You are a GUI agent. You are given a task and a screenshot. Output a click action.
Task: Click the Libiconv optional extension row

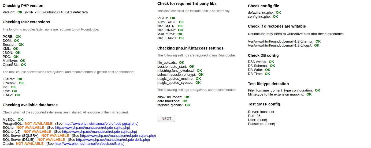[13, 83]
